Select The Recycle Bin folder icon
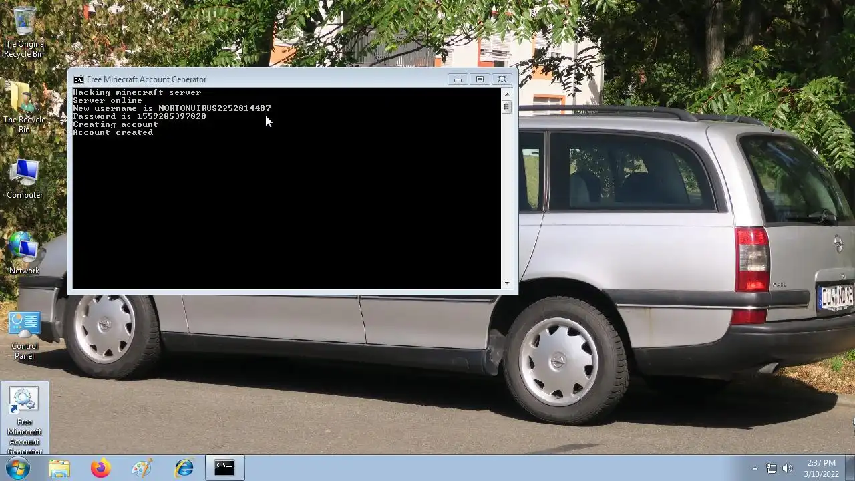Image resolution: width=855 pixels, height=481 pixels. coord(25,107)
